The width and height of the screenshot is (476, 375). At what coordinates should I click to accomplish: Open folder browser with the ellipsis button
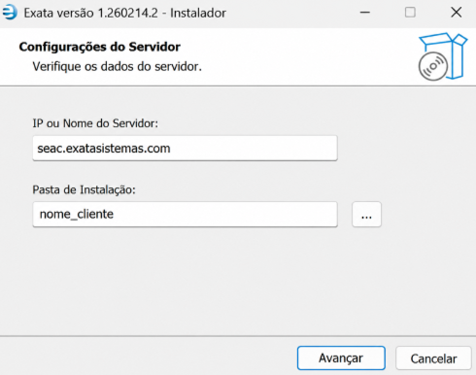pos(366,215)
